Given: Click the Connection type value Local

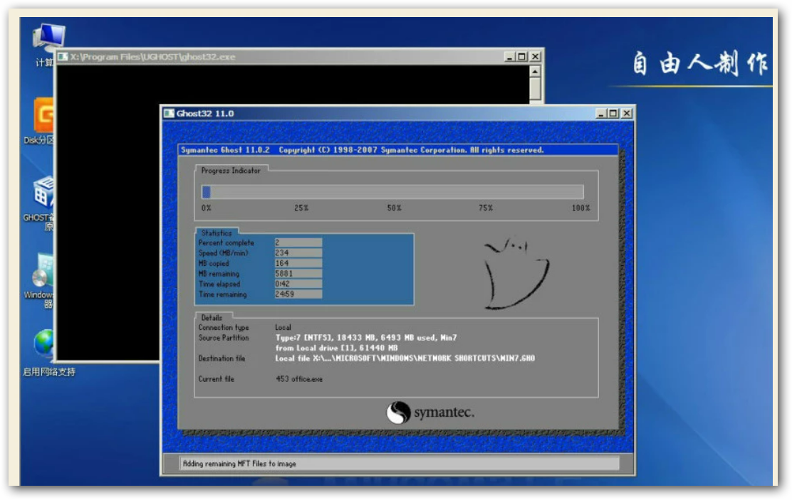Looking at the screenshot, I should pyautogui.click(x=283, y=327).
